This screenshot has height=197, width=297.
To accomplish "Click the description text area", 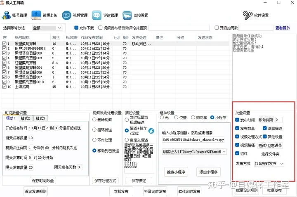I will tap(139, 158).
